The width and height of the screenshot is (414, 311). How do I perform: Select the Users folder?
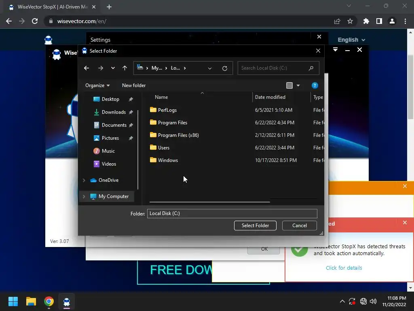point(163,147)
